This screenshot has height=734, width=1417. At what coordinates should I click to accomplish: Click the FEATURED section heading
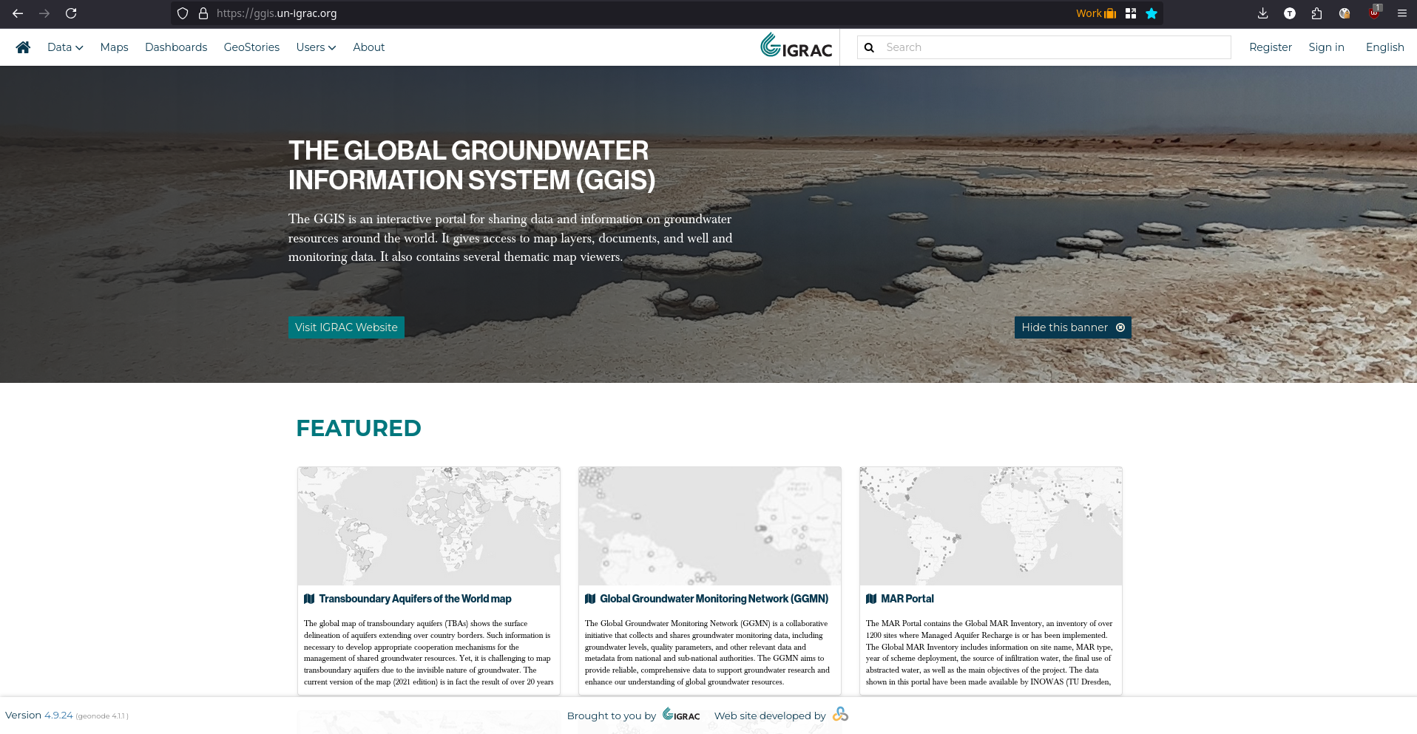(359, 428)
